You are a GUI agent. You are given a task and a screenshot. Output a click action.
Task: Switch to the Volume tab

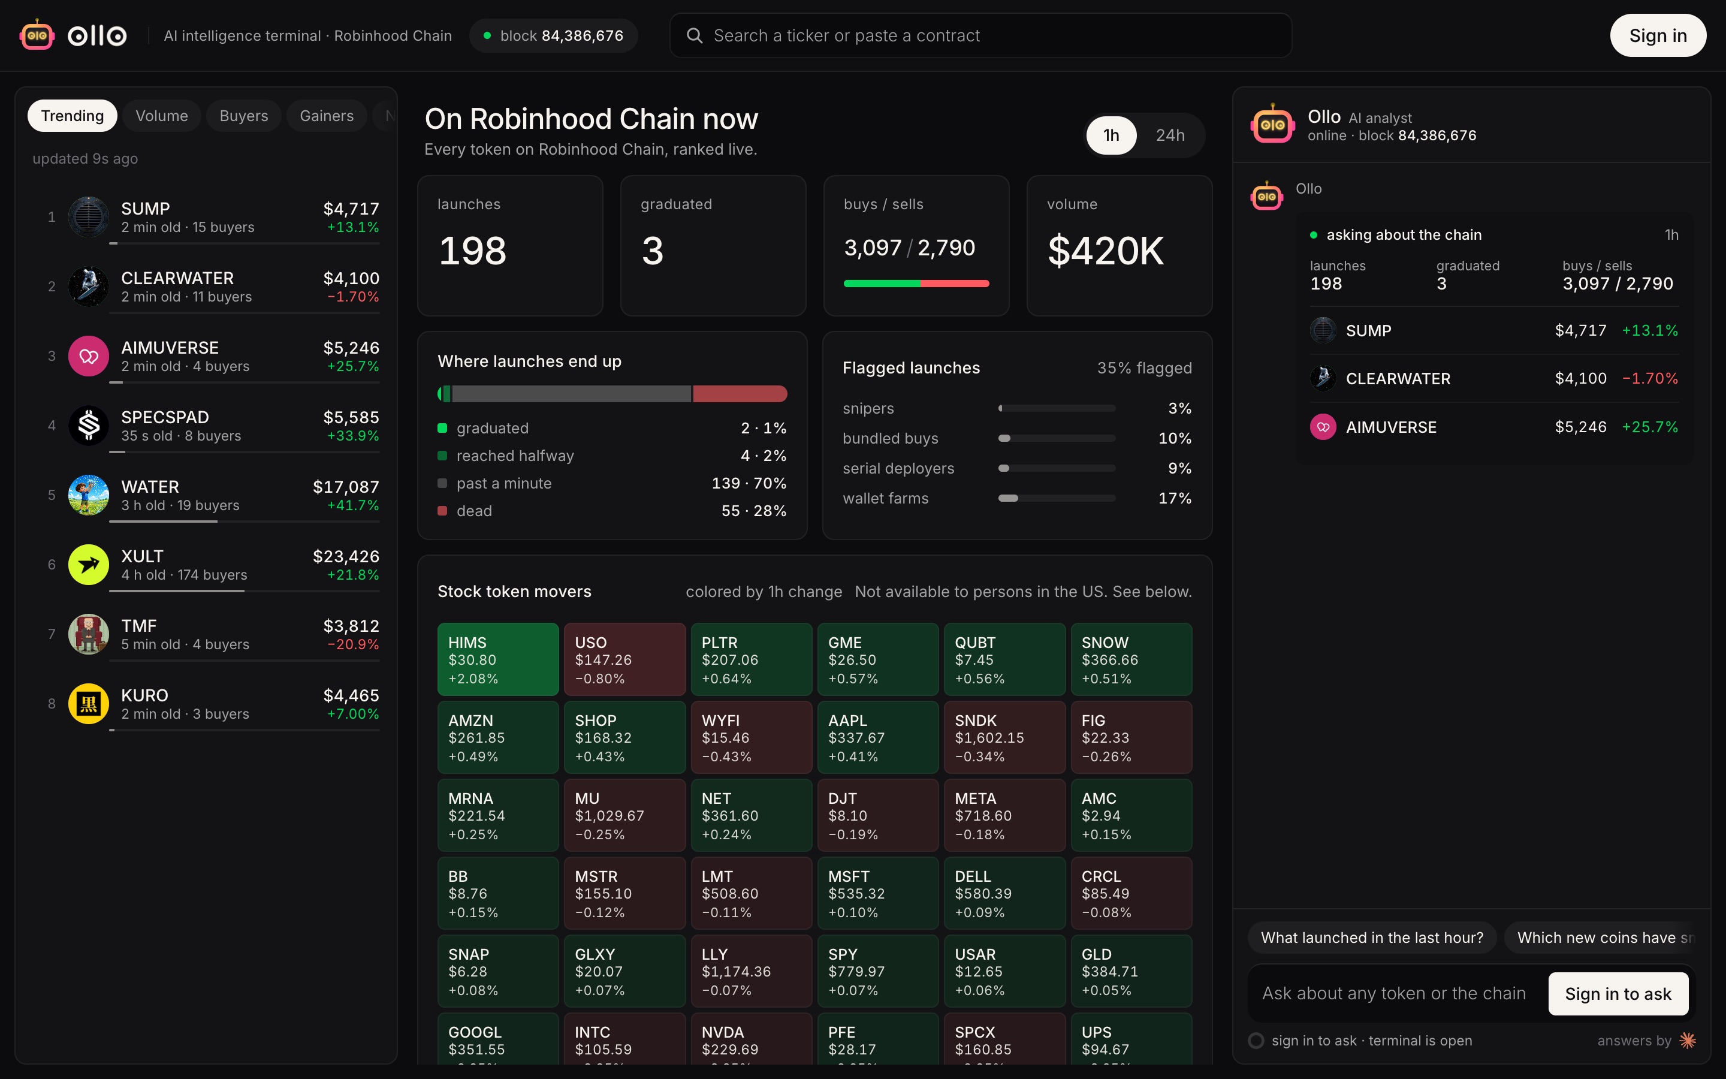point(162,116)
